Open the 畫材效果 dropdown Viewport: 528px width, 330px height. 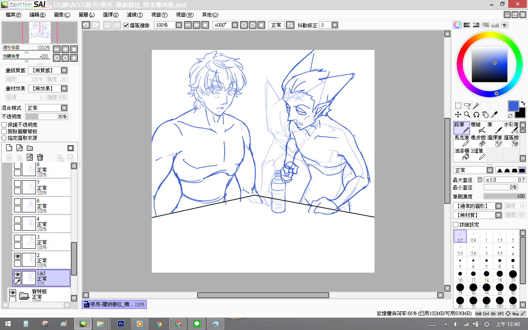coord(64,89)
